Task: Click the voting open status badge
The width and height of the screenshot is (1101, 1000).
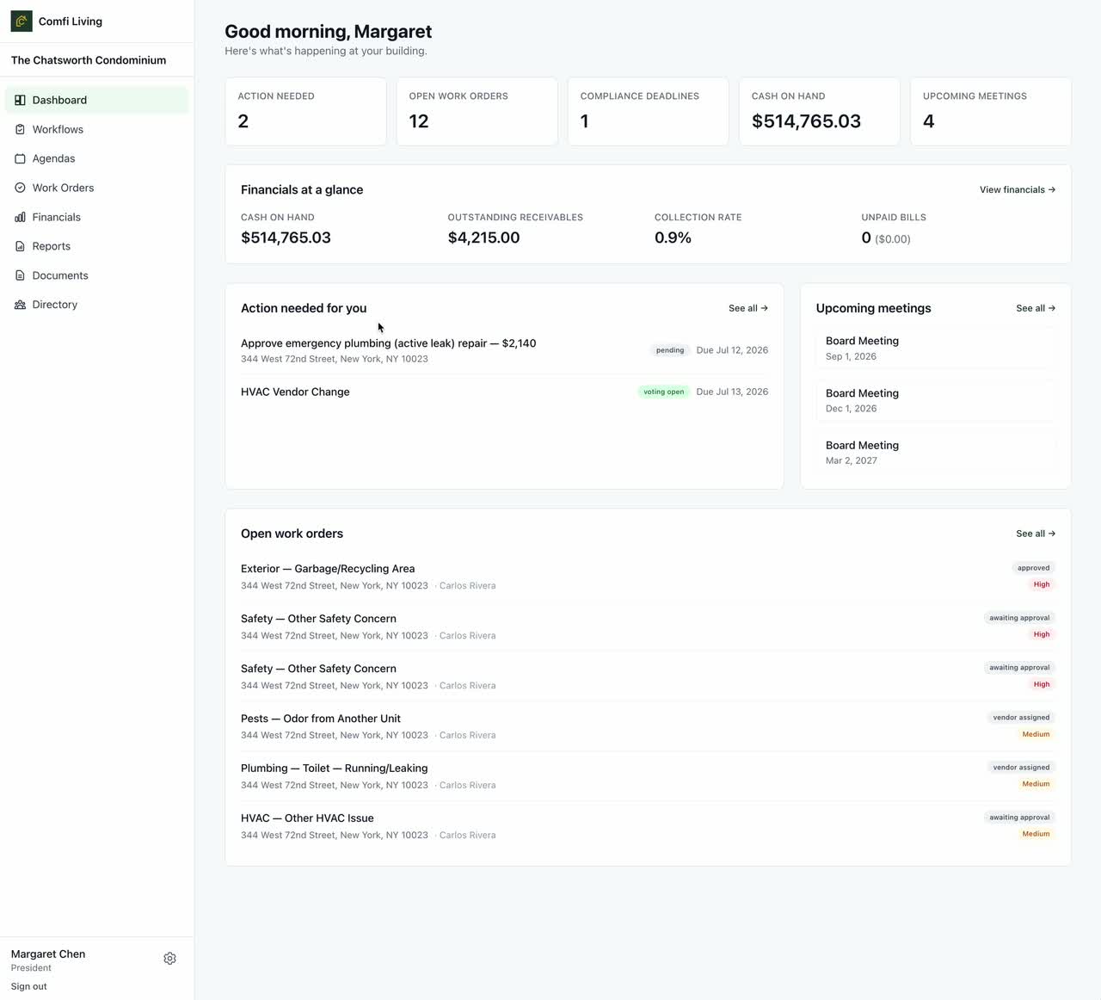Action: [663, 392]
